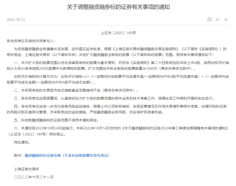Click the line 特此通知。

22,142
